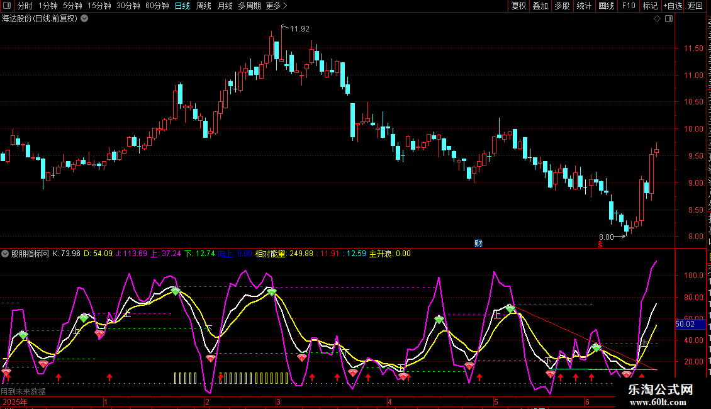This screenshot has width=711, height=409.
Task: Select the 30分钟 period
Action: pos(128,6)
